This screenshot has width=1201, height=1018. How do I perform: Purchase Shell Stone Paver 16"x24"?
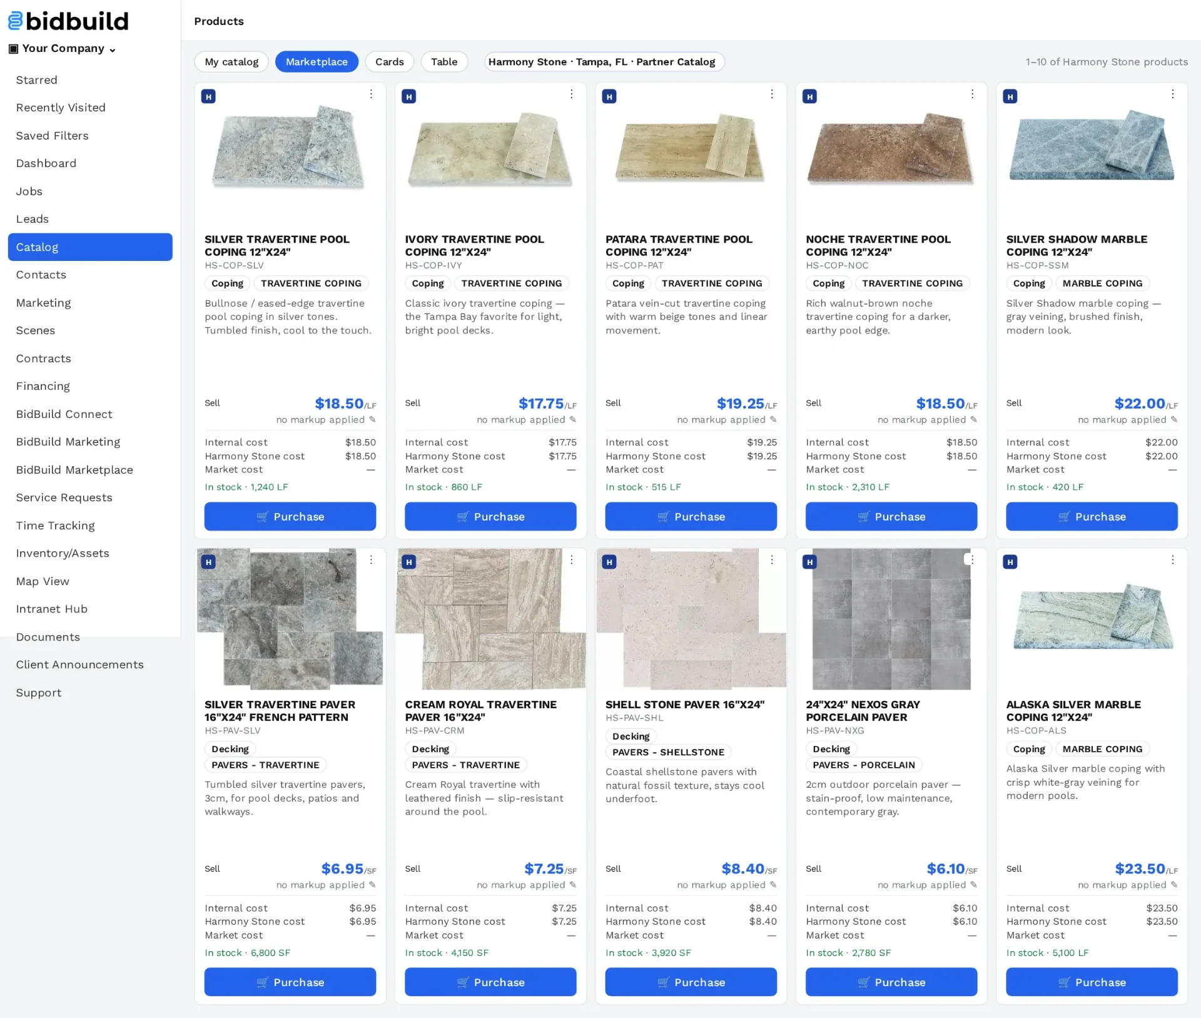[691, 982]
